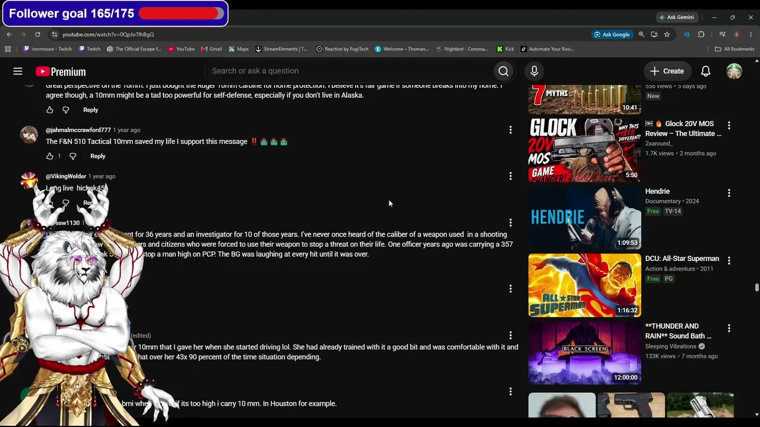760x427 pixels.
Task: Play the All-Star Superman thumbnail
Action: pos(585,285)
